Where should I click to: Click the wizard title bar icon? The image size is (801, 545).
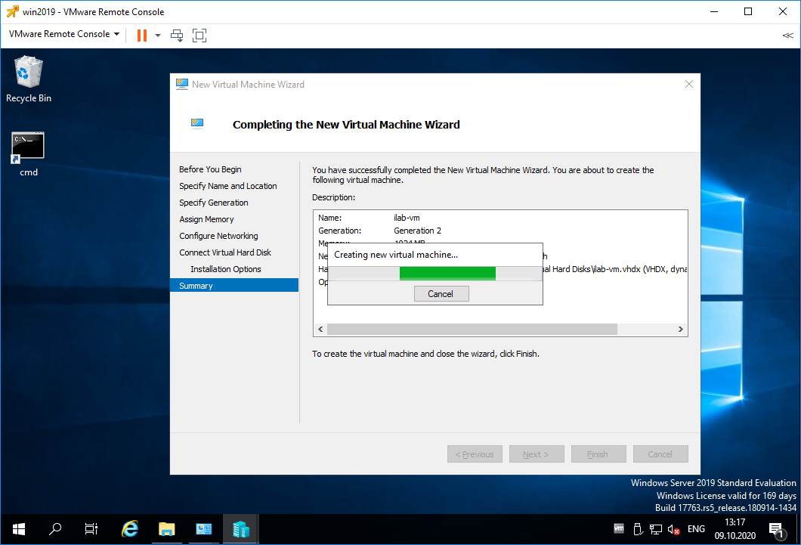point(182,84)
